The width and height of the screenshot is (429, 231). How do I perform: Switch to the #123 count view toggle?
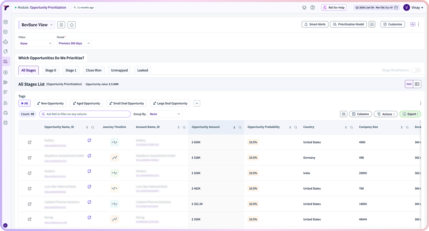tap(409, 84)
